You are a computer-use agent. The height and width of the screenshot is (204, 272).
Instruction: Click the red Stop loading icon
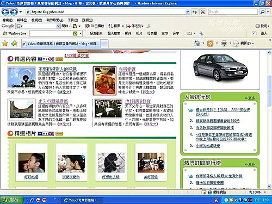pos(203,12)
